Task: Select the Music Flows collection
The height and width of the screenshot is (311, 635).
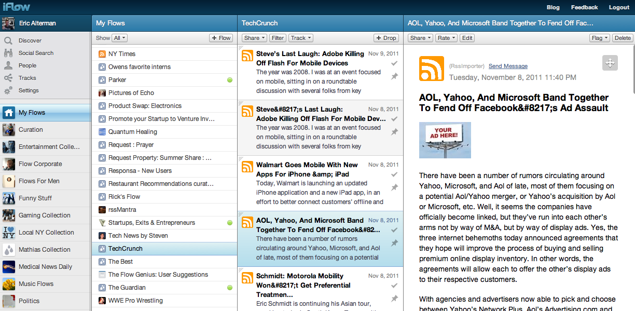Action: (x=46, y=284)
